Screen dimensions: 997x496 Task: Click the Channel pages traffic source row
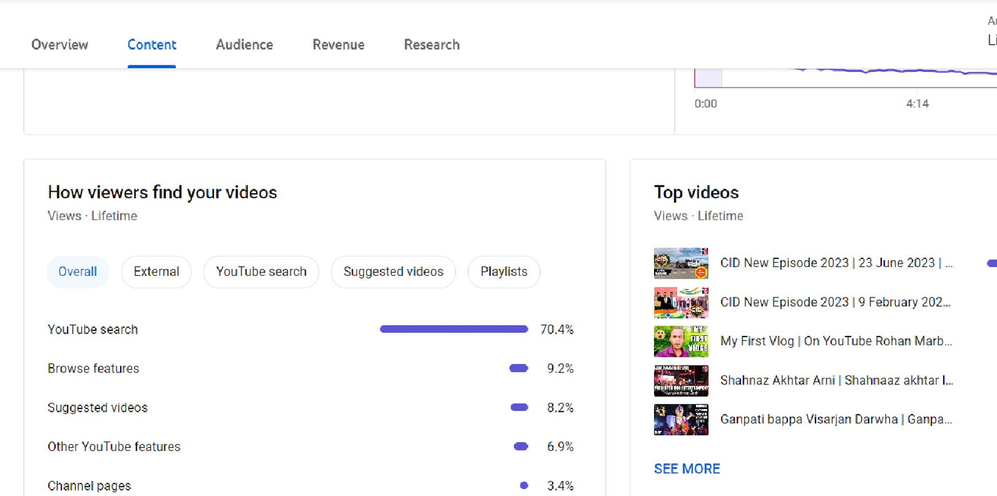coord(90,486)
